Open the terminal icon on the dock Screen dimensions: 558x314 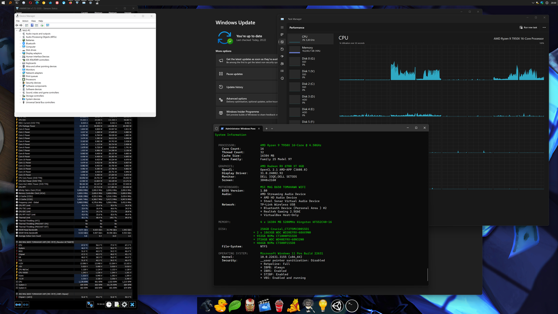pyautogui.click(x=351, y=306)
